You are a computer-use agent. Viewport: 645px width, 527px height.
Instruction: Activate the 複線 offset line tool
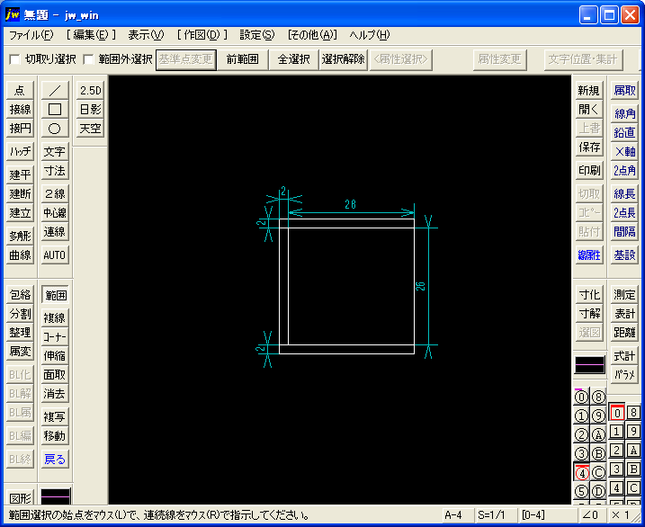coord(55,317)
